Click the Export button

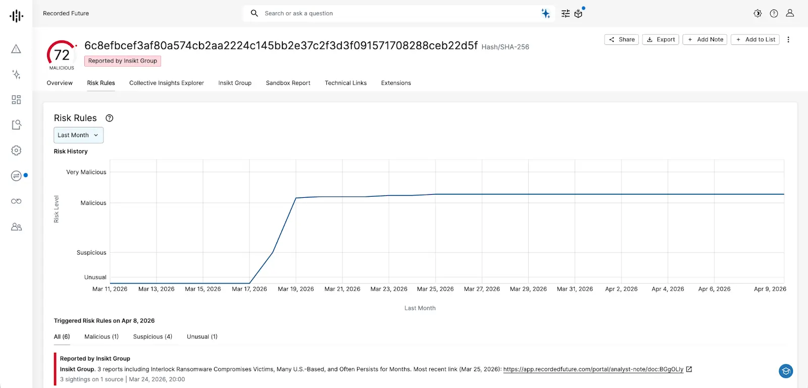(661, 39)
